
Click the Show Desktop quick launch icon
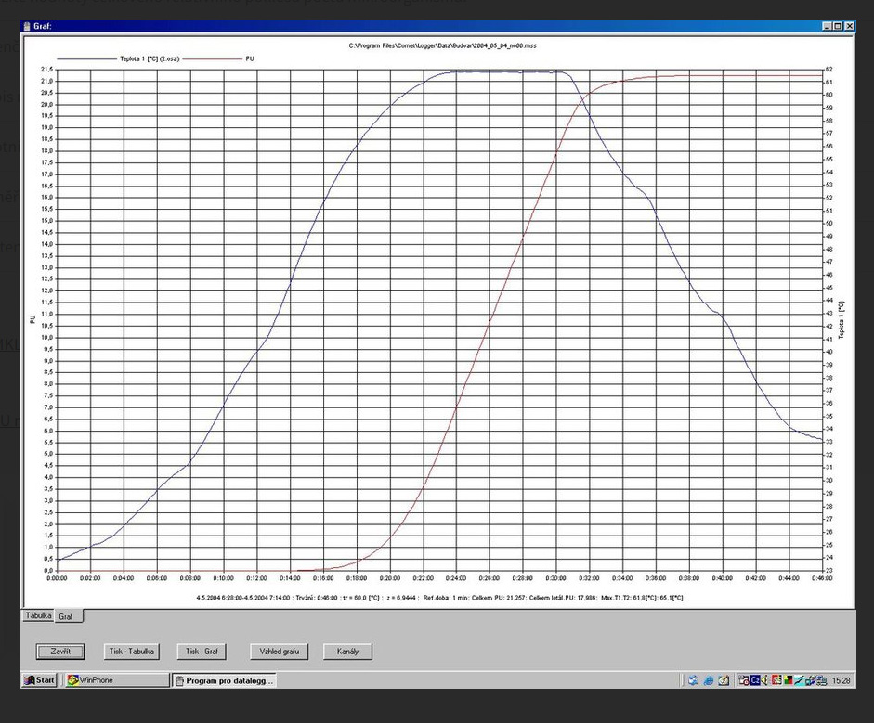point(693,680)
